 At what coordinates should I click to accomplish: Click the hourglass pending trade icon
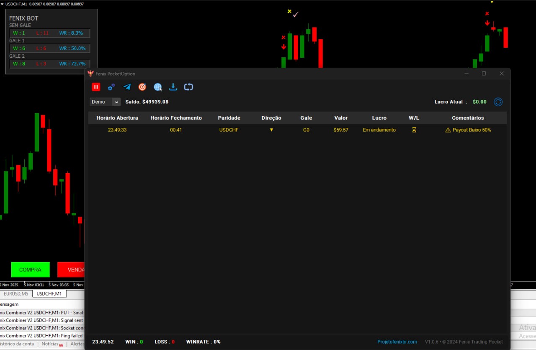[414, 130]
